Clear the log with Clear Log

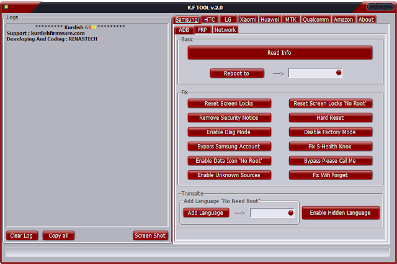pyautogui.click(x=22, y=235)
